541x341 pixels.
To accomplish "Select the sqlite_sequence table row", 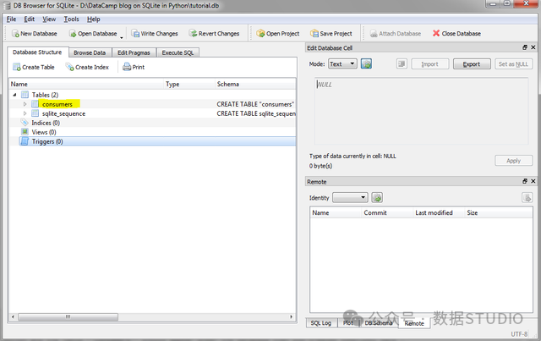I will 153,113.
